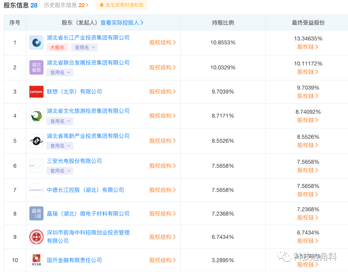This screenshot has width=348, height=272.
Task: View 股权结构 for 三安光电
Action: click(x=163, y=166)
